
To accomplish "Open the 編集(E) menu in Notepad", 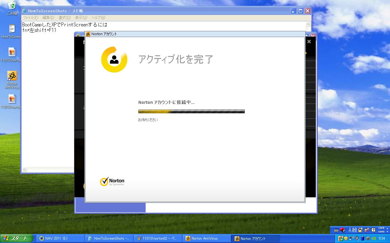I will pos(48,18).
